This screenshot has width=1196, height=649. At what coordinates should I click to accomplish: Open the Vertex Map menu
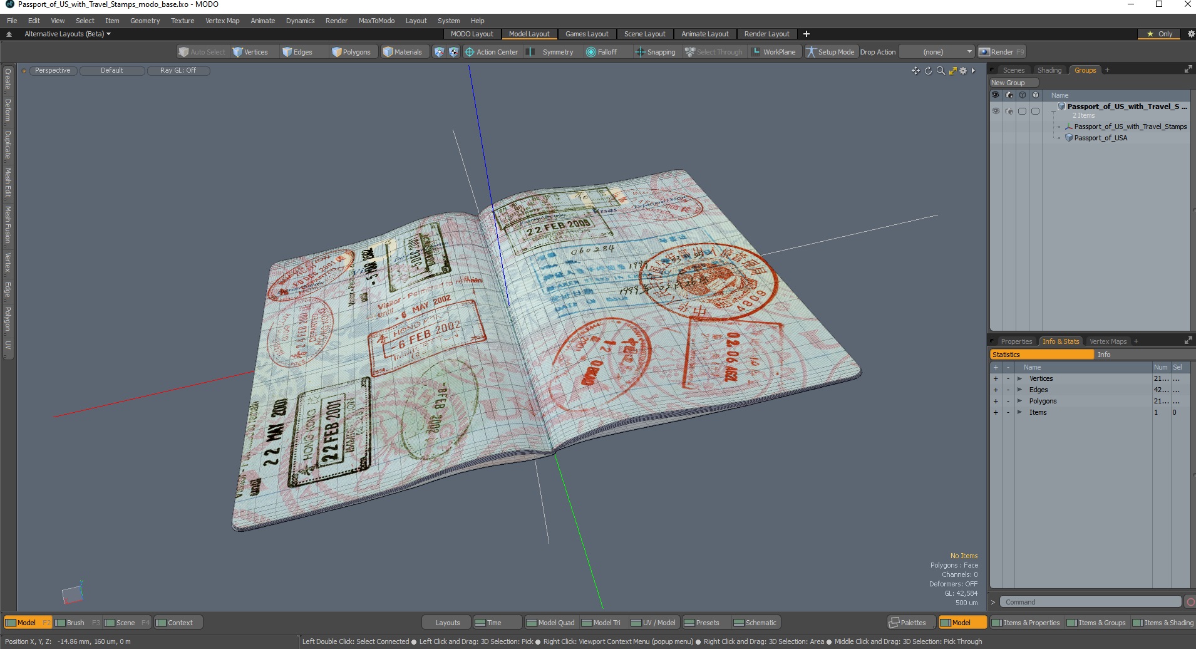(222, 21)
